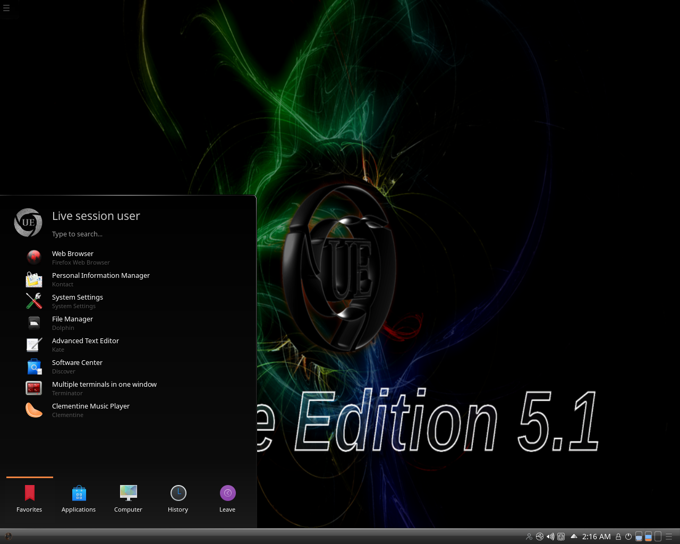
Task: Open the desktop hamburger menu at top-left
Action: point(6,8)
